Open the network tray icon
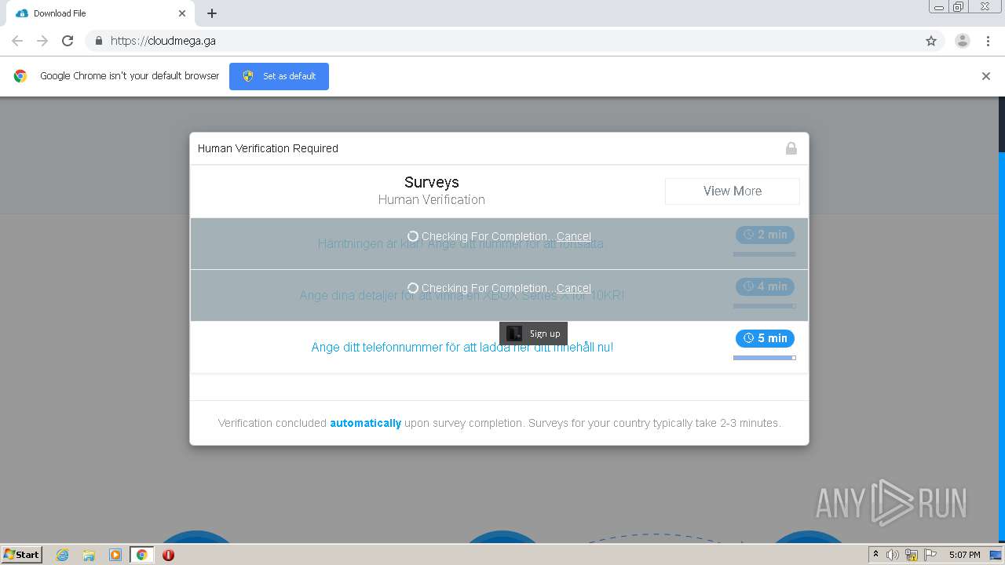The height and width of the screenshot is (565, 1005). coord(912,555)
